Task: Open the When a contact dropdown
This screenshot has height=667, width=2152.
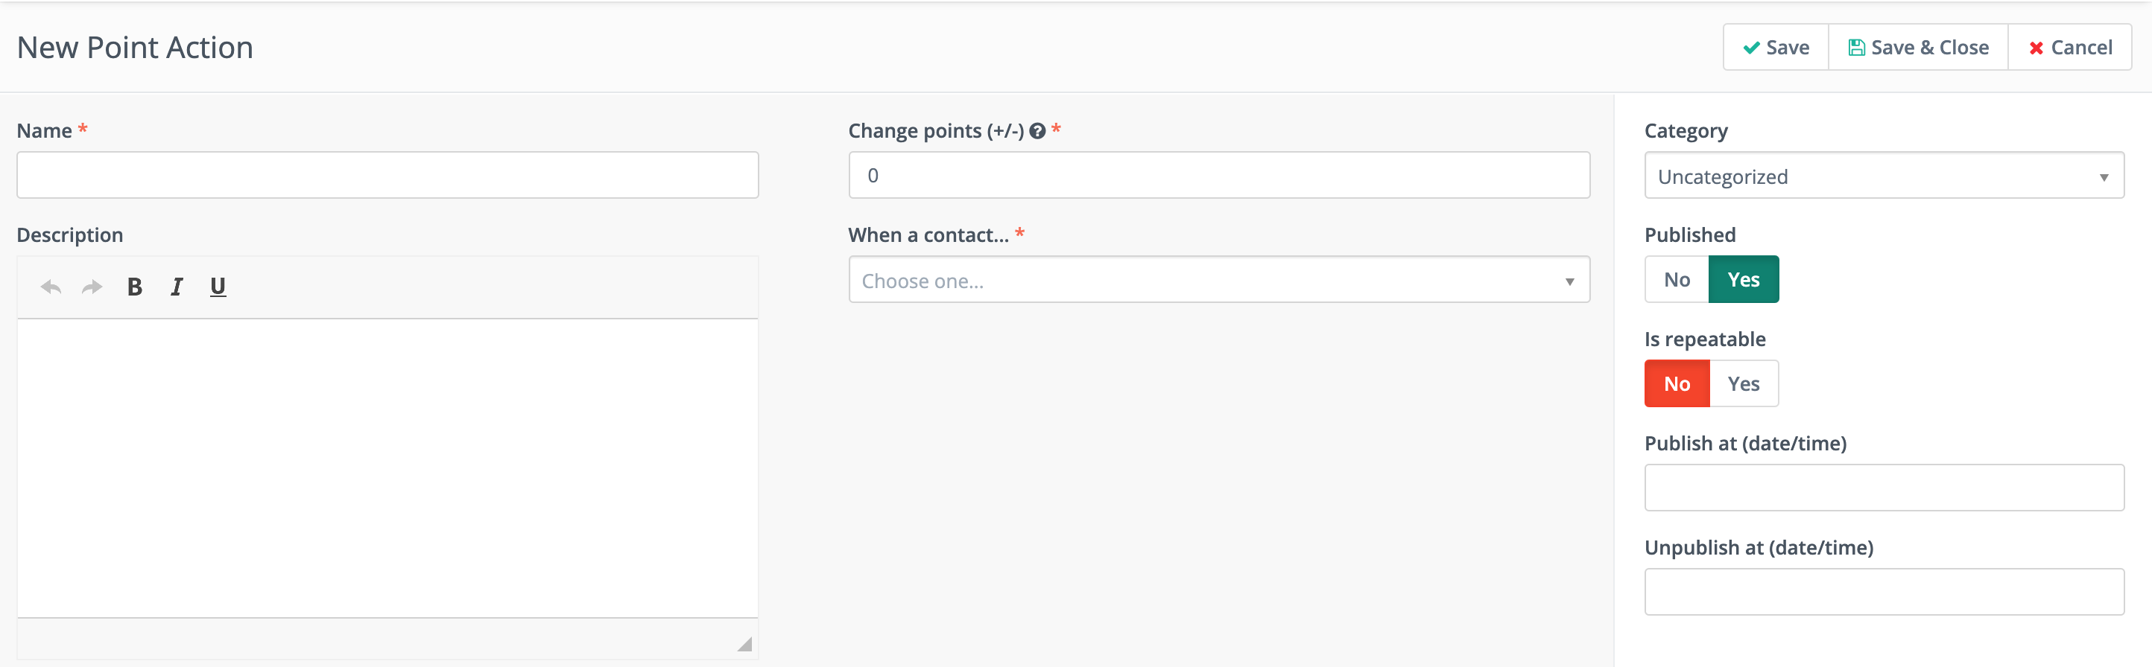Action: click(x=1219, y=280)
